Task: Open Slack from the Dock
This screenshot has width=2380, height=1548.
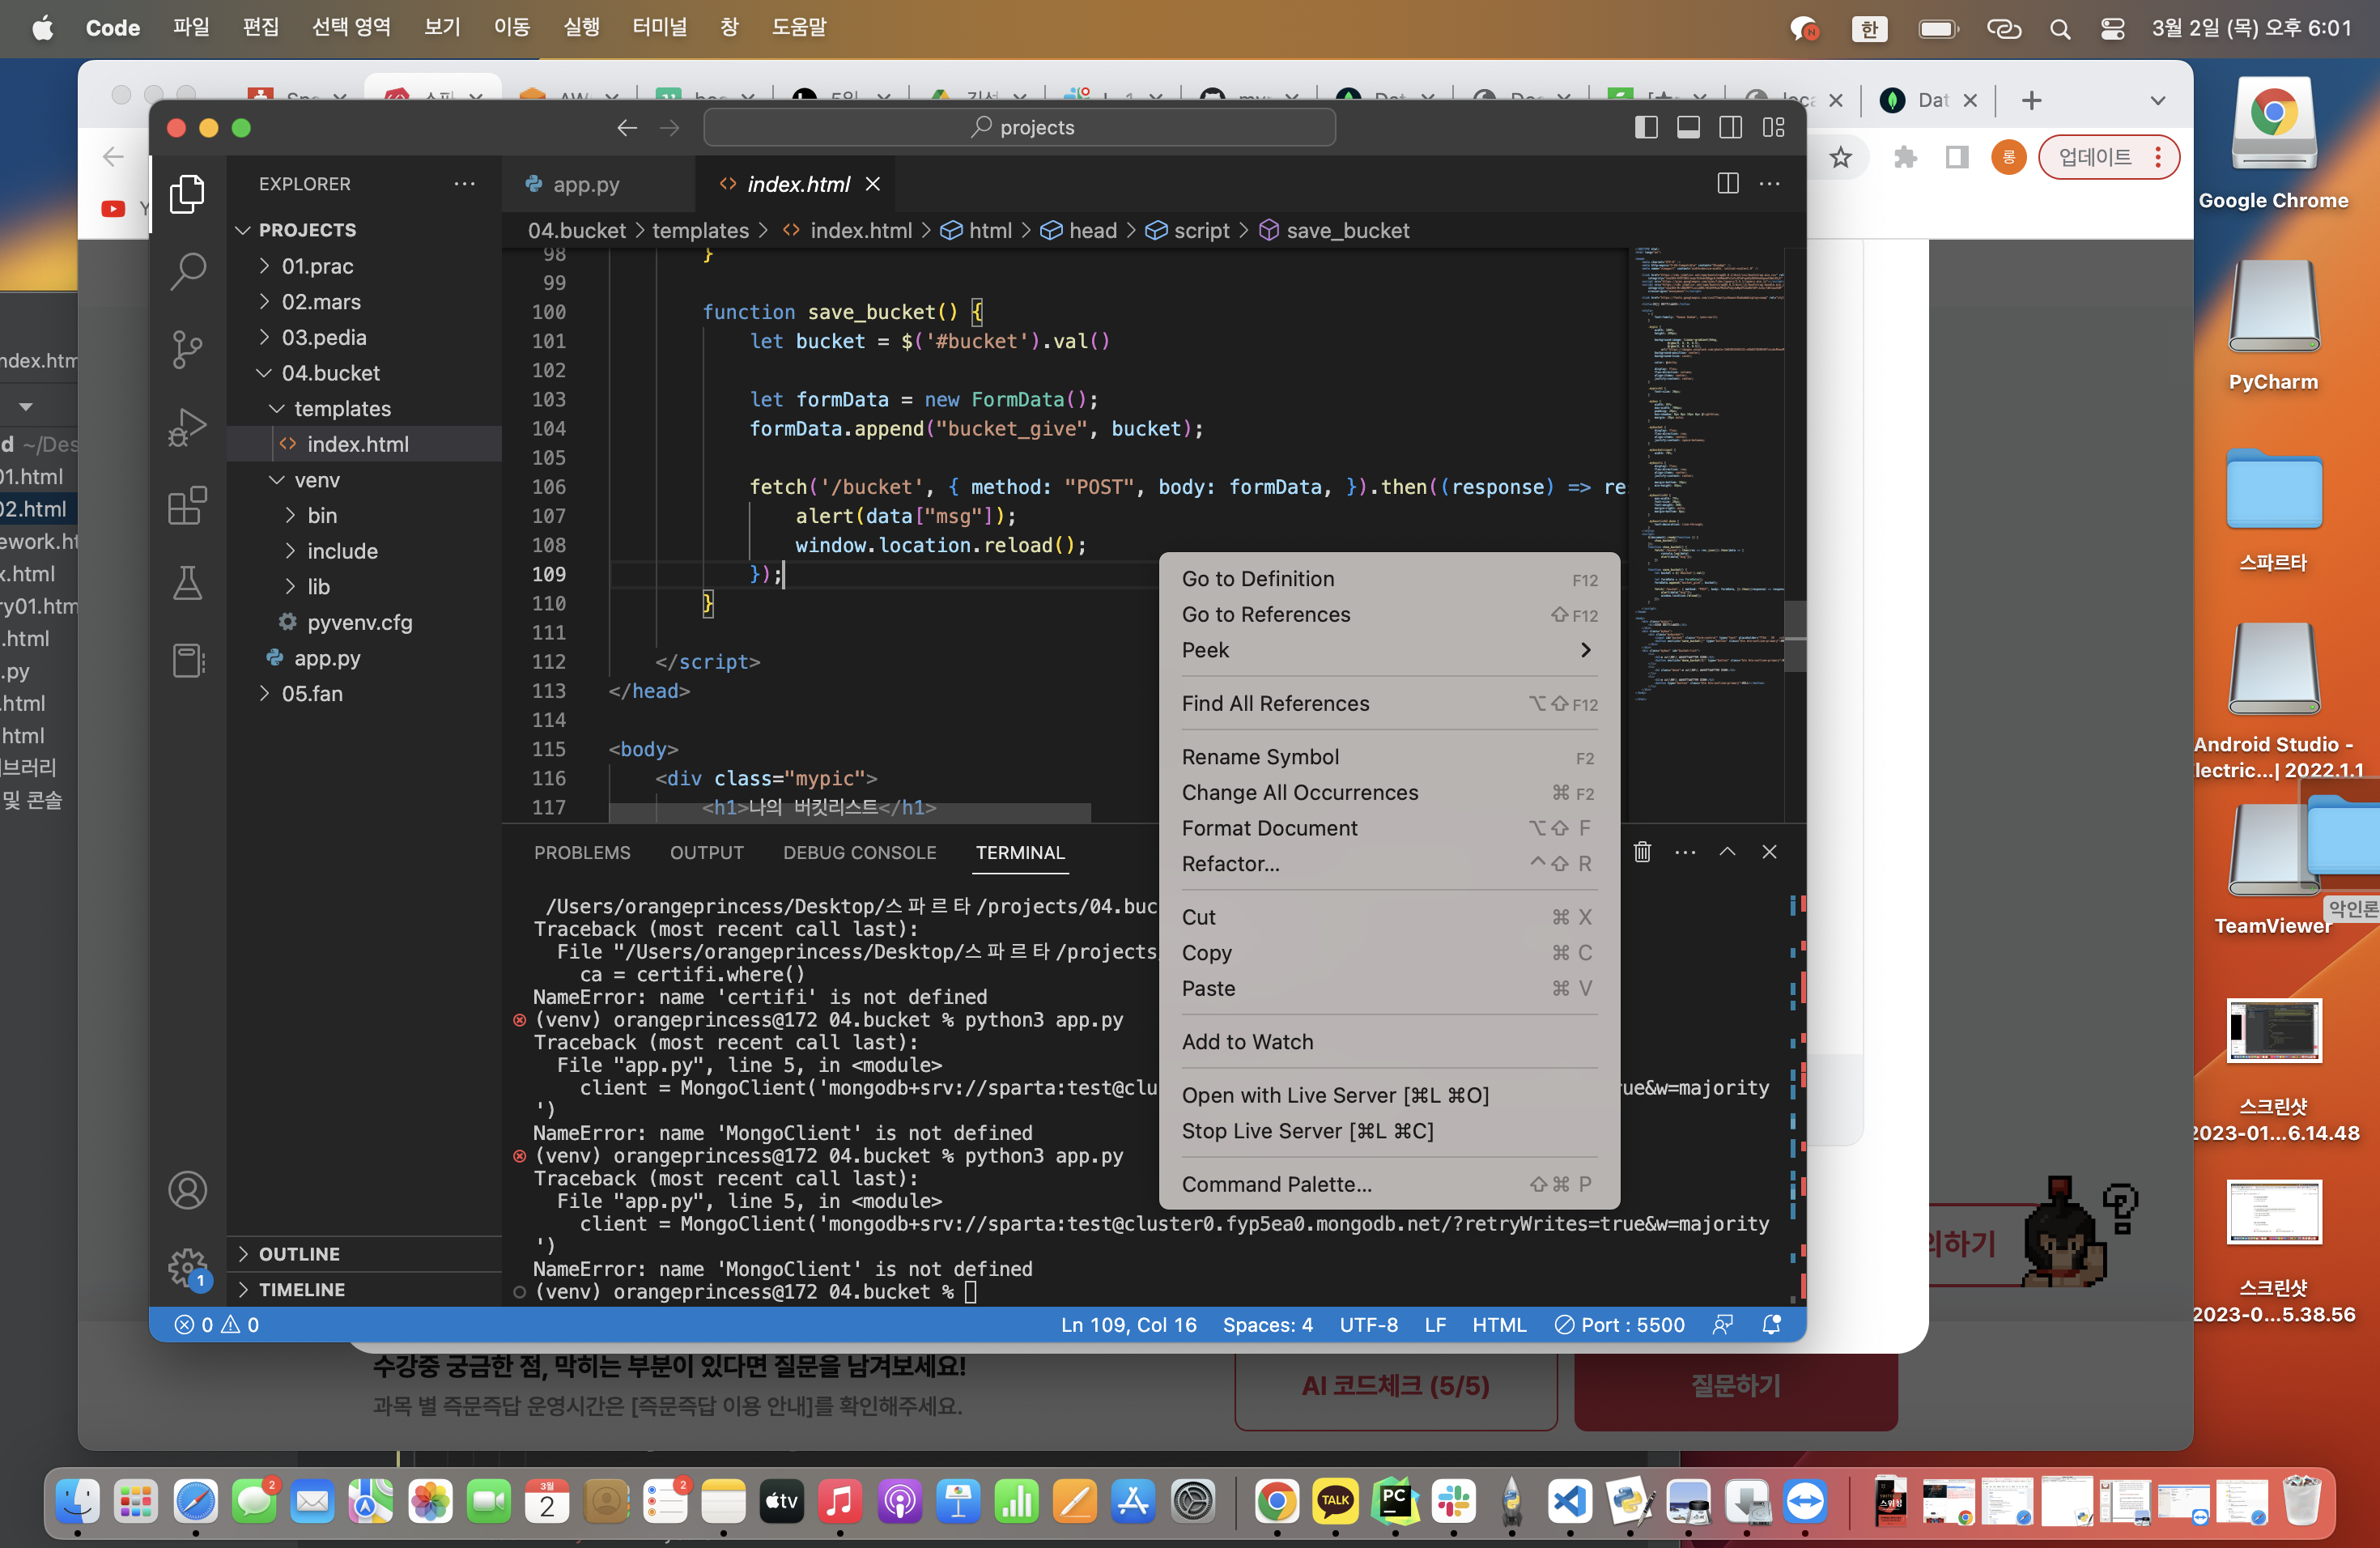Action: point(1453,1500)
